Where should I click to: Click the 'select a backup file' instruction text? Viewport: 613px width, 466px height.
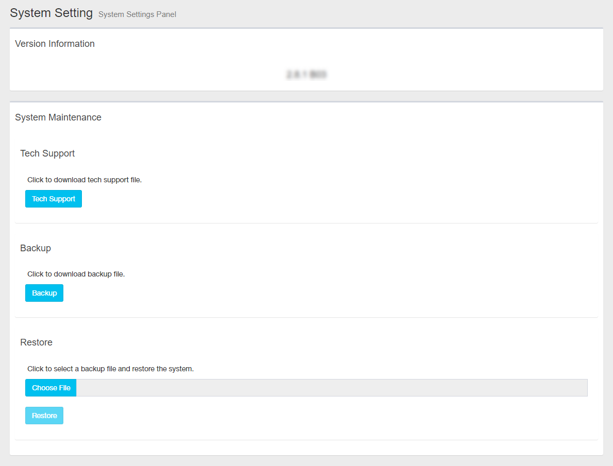[110, 369]
